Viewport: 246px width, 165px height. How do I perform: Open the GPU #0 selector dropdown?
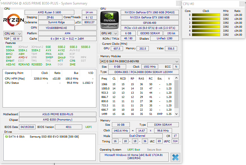(x=109, y=33)
